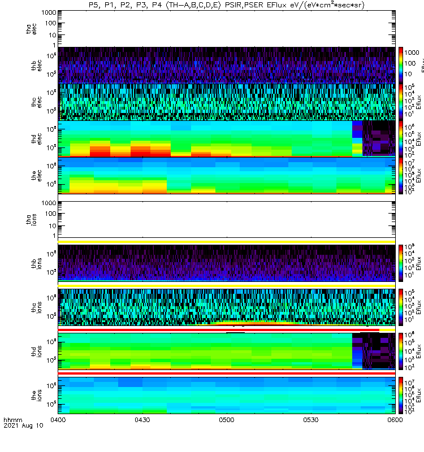Click the thc elec color scale bar
Screen dimensions: 424x452
(401, 102)
